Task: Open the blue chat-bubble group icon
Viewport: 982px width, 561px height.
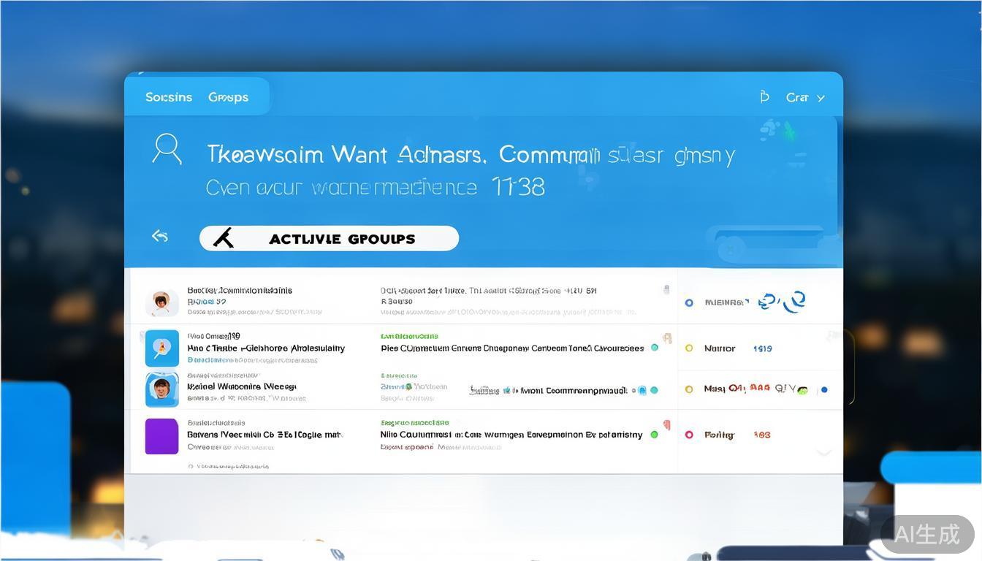Action: [x=161, y=348]
